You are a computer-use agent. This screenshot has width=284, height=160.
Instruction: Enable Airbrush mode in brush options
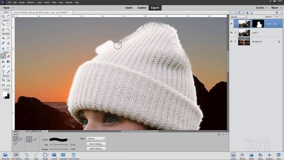click(x=35, y=139)
